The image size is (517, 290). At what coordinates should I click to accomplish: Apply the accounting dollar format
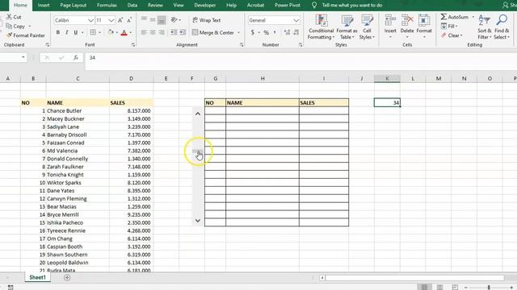(x=253, y=32)
